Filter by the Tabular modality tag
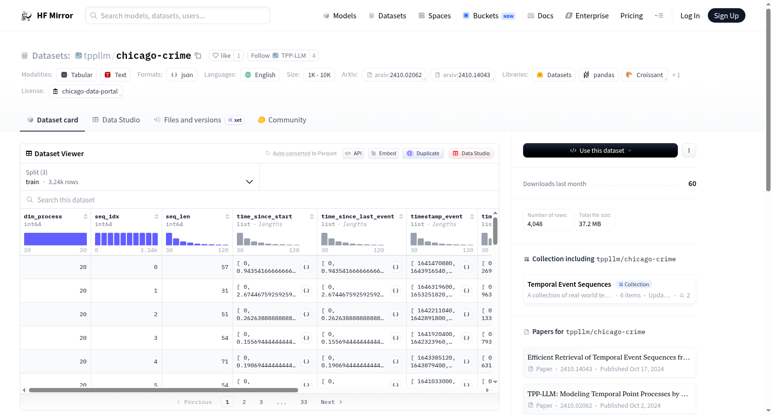772x415 pixels. click(x=77, y=75)
